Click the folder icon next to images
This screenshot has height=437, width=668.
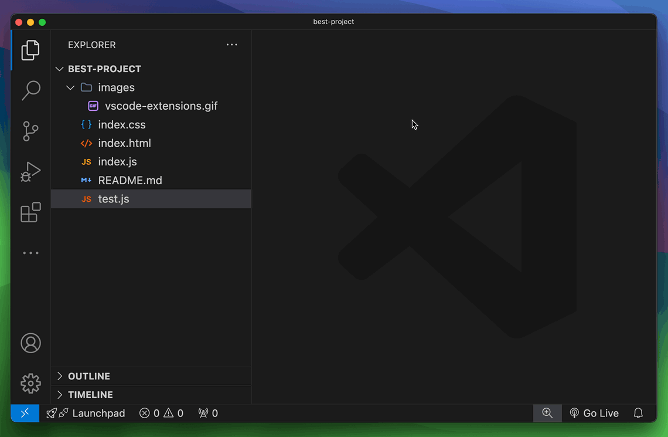pos(87,87)
